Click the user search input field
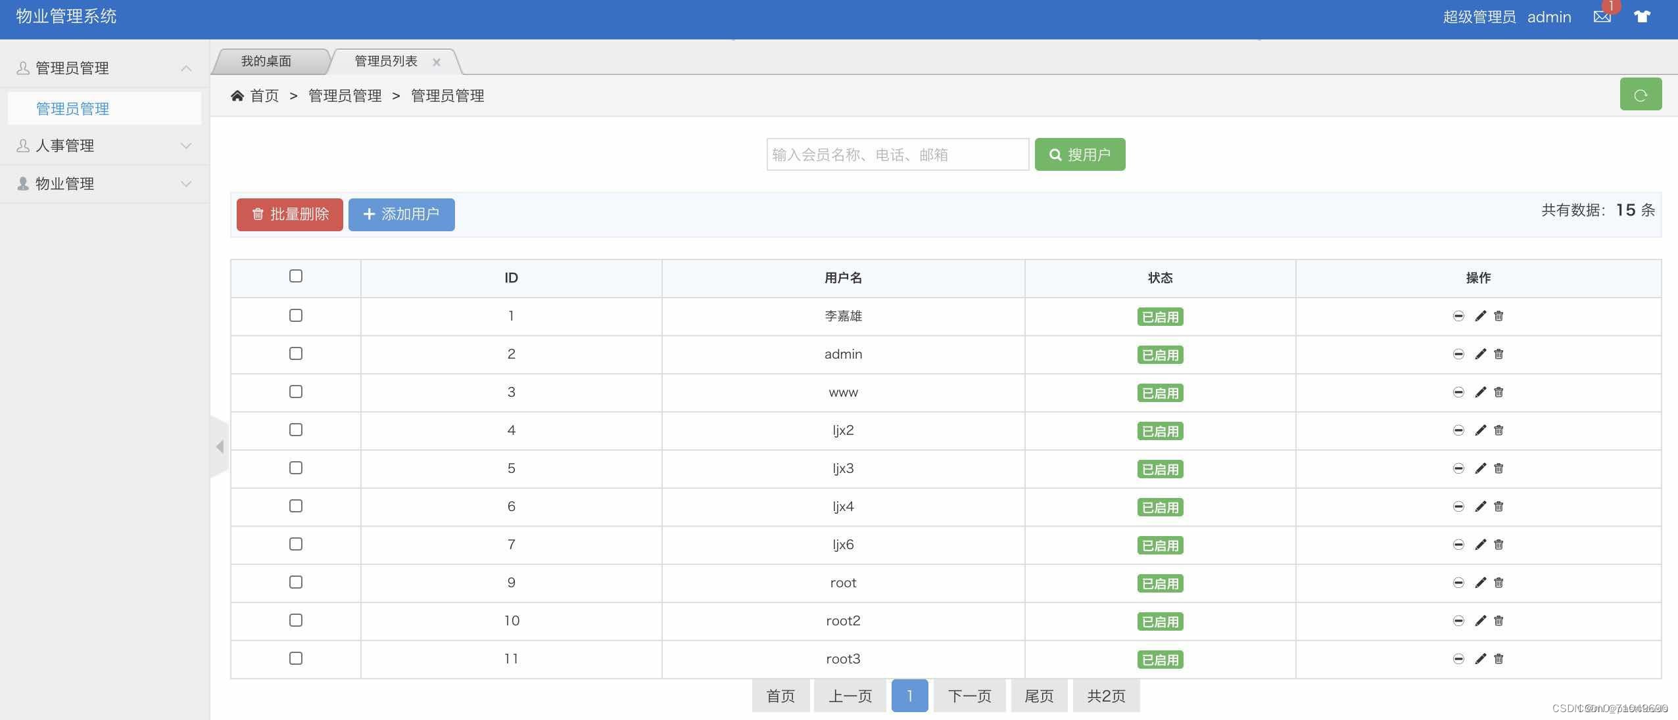This screenshot has width=1678, height=720. 896,154
